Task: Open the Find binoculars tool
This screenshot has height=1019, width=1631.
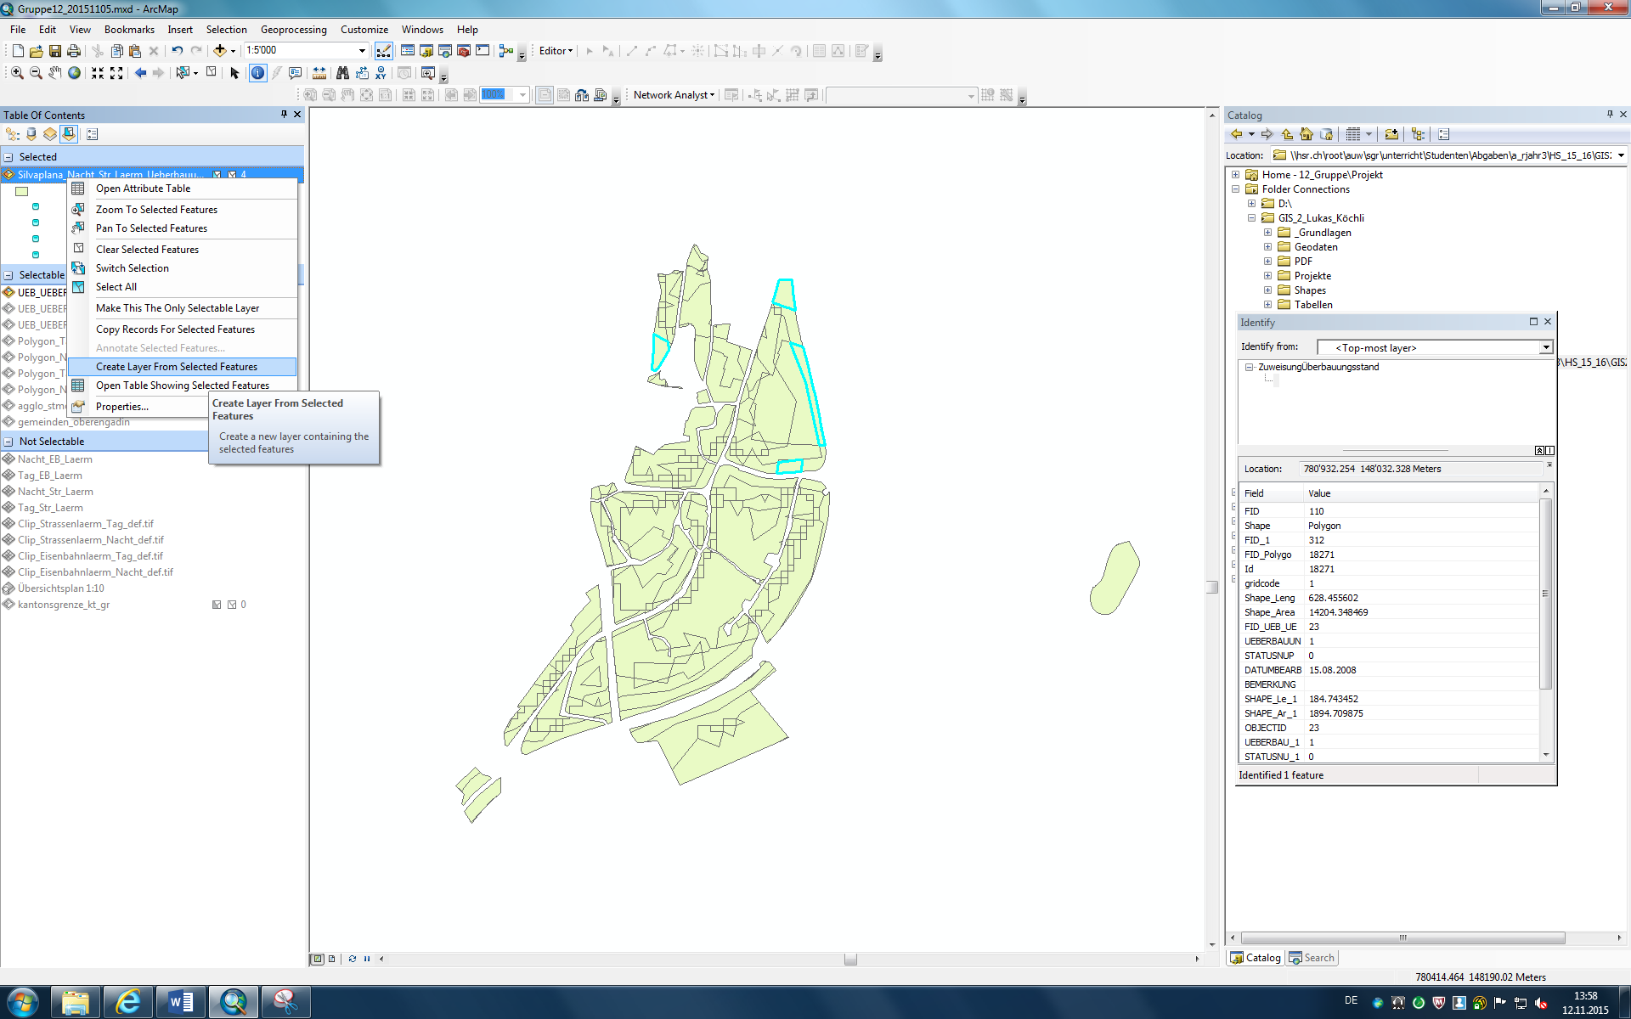Action: tap(342, 73)
